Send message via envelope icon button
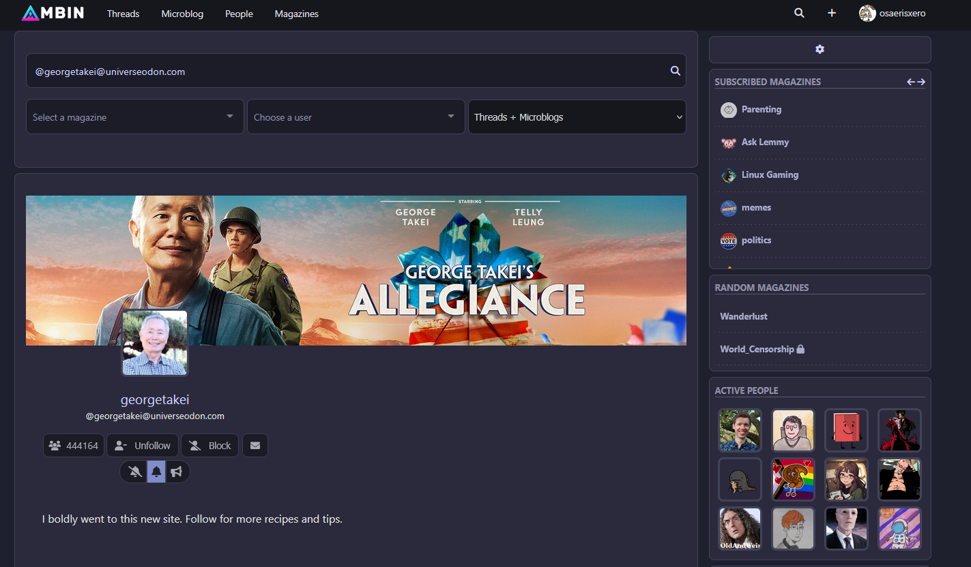This screenshot has height=567, width=971. pos(255,446)
